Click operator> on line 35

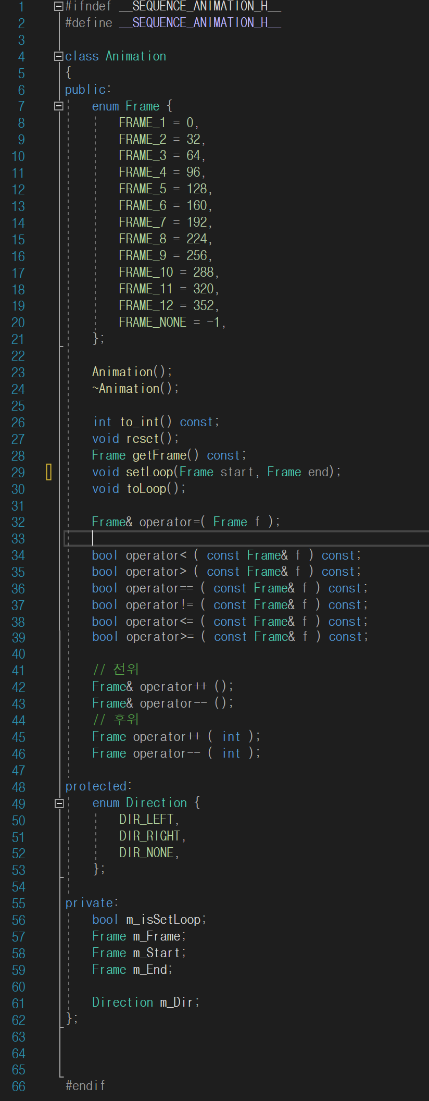[156, 572]
